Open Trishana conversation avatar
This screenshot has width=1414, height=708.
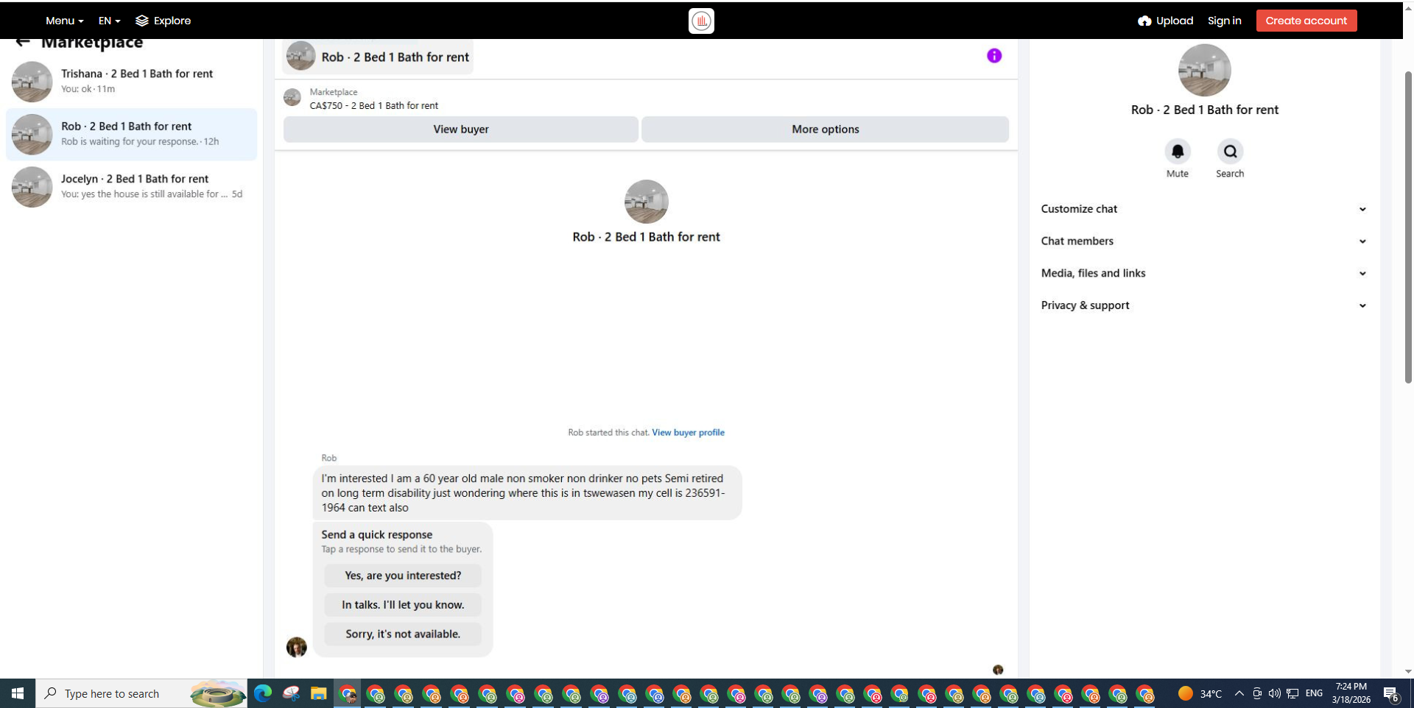32,81
